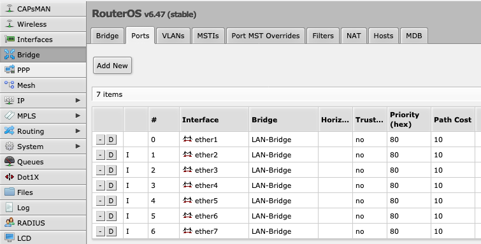Remove ether1 port with minus button
The height and width of the screenshot is (244, 481).
point(100,140)
